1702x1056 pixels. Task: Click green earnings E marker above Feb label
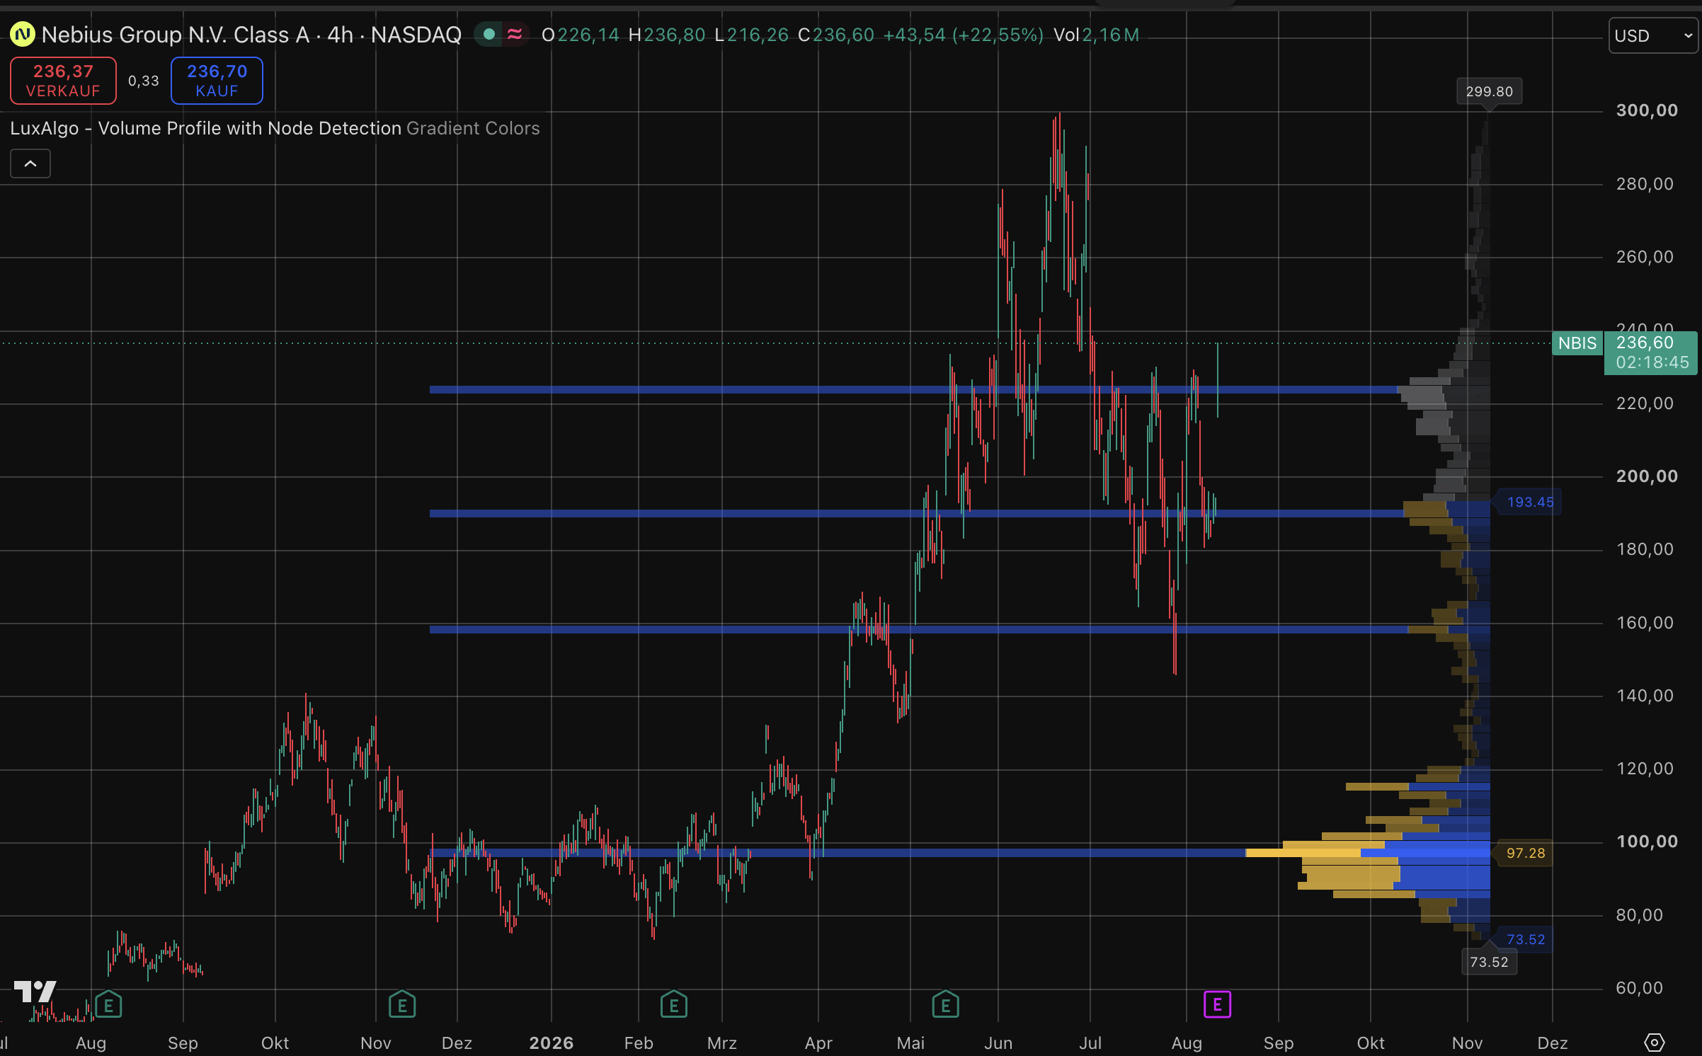tap(673, 1004)
